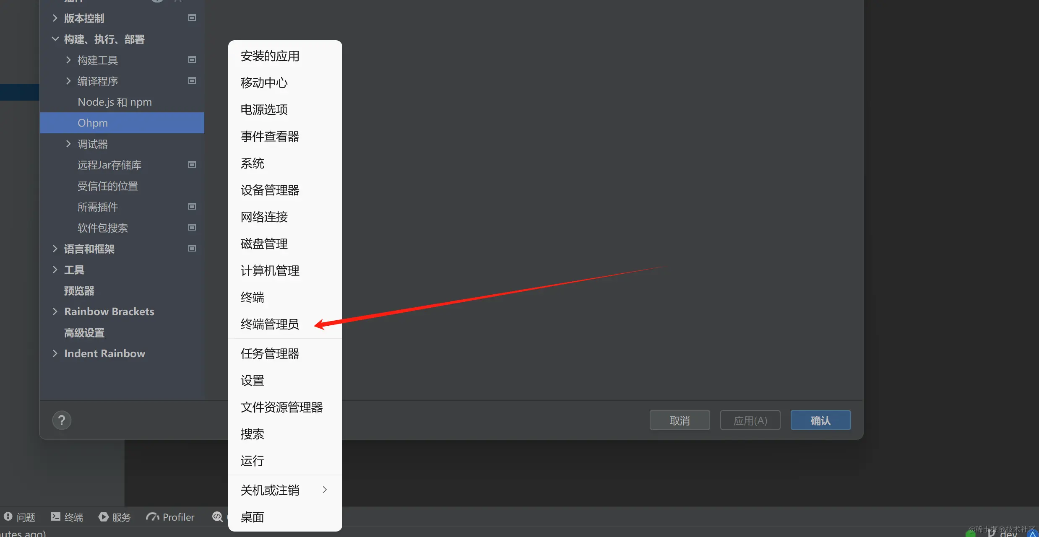Click project-level icon beside 软件包搜索
This screenshot has width=1039, height=537.
192,228
